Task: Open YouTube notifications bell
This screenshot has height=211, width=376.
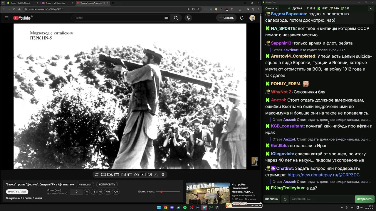Action: [242, 18]
